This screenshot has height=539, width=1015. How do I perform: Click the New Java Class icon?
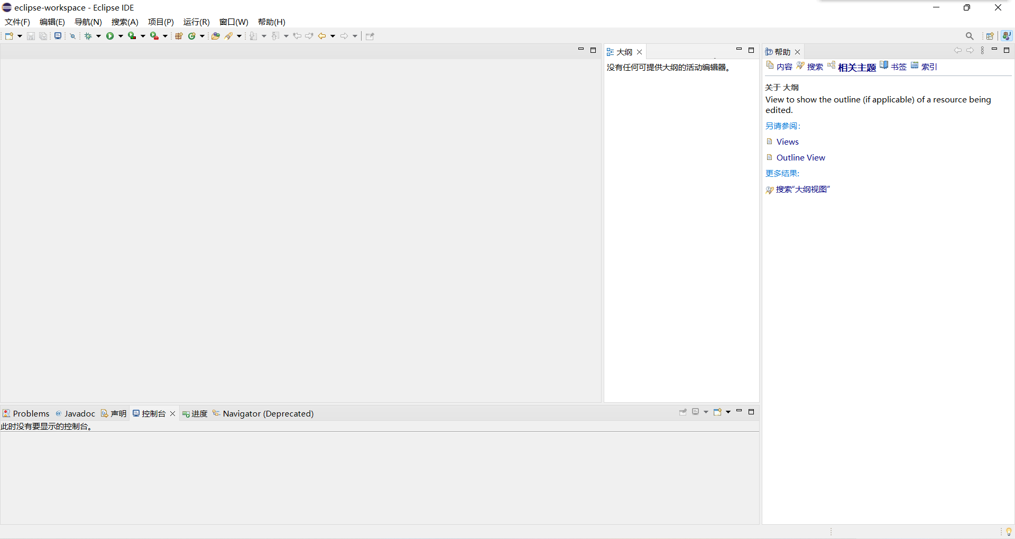click(x=192, y=36)
